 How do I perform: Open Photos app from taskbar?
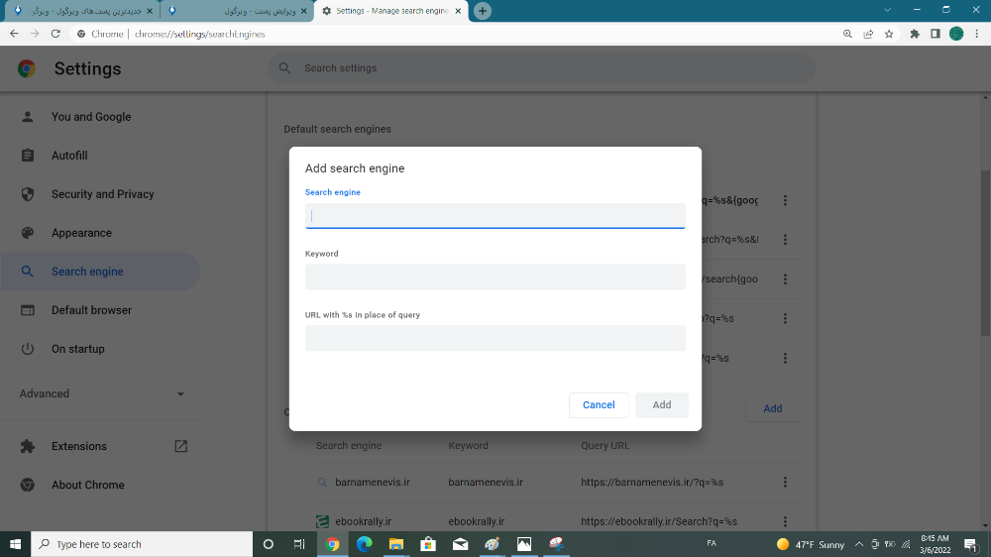coord(524,544)
